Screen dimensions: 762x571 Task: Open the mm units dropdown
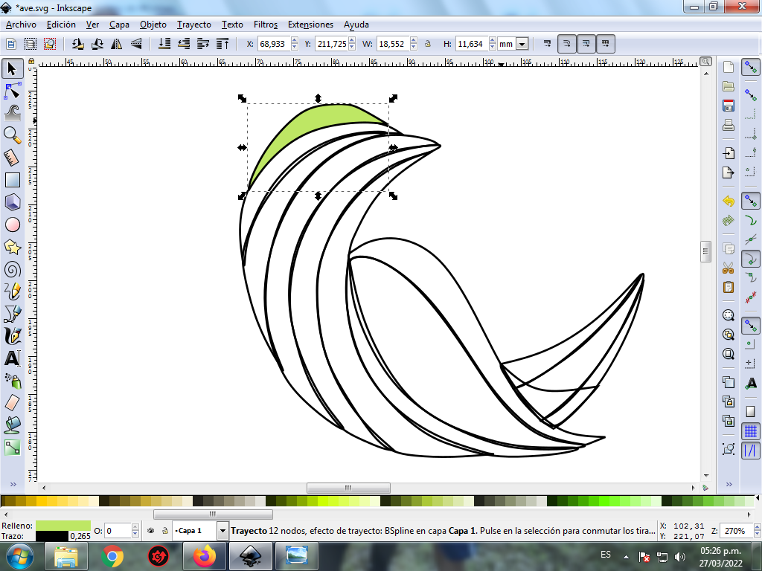coord(522,44)
